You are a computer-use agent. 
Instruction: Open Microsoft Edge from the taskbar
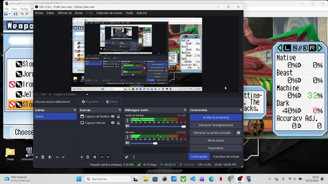click(x=211, y=179)
